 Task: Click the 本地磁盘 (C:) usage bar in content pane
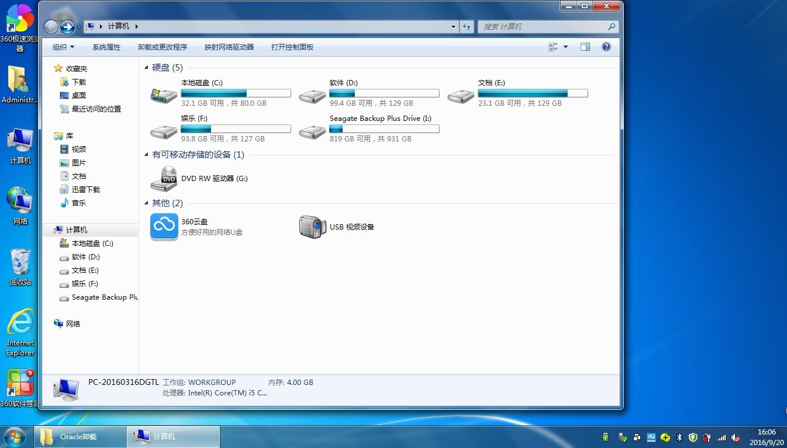tap(236, 93)
